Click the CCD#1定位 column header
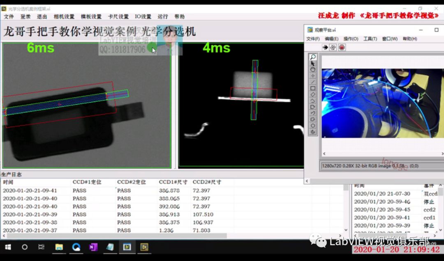 click(x=87, y=182)
